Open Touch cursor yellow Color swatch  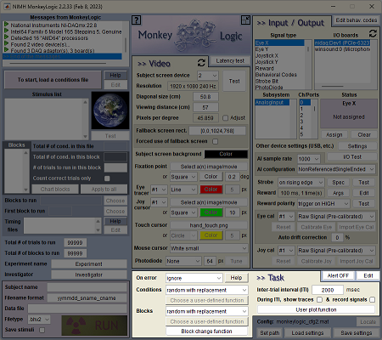tap(211, 235)
